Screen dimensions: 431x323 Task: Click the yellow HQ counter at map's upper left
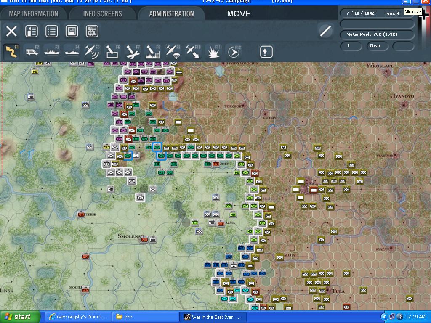click(x=35, y=71)
